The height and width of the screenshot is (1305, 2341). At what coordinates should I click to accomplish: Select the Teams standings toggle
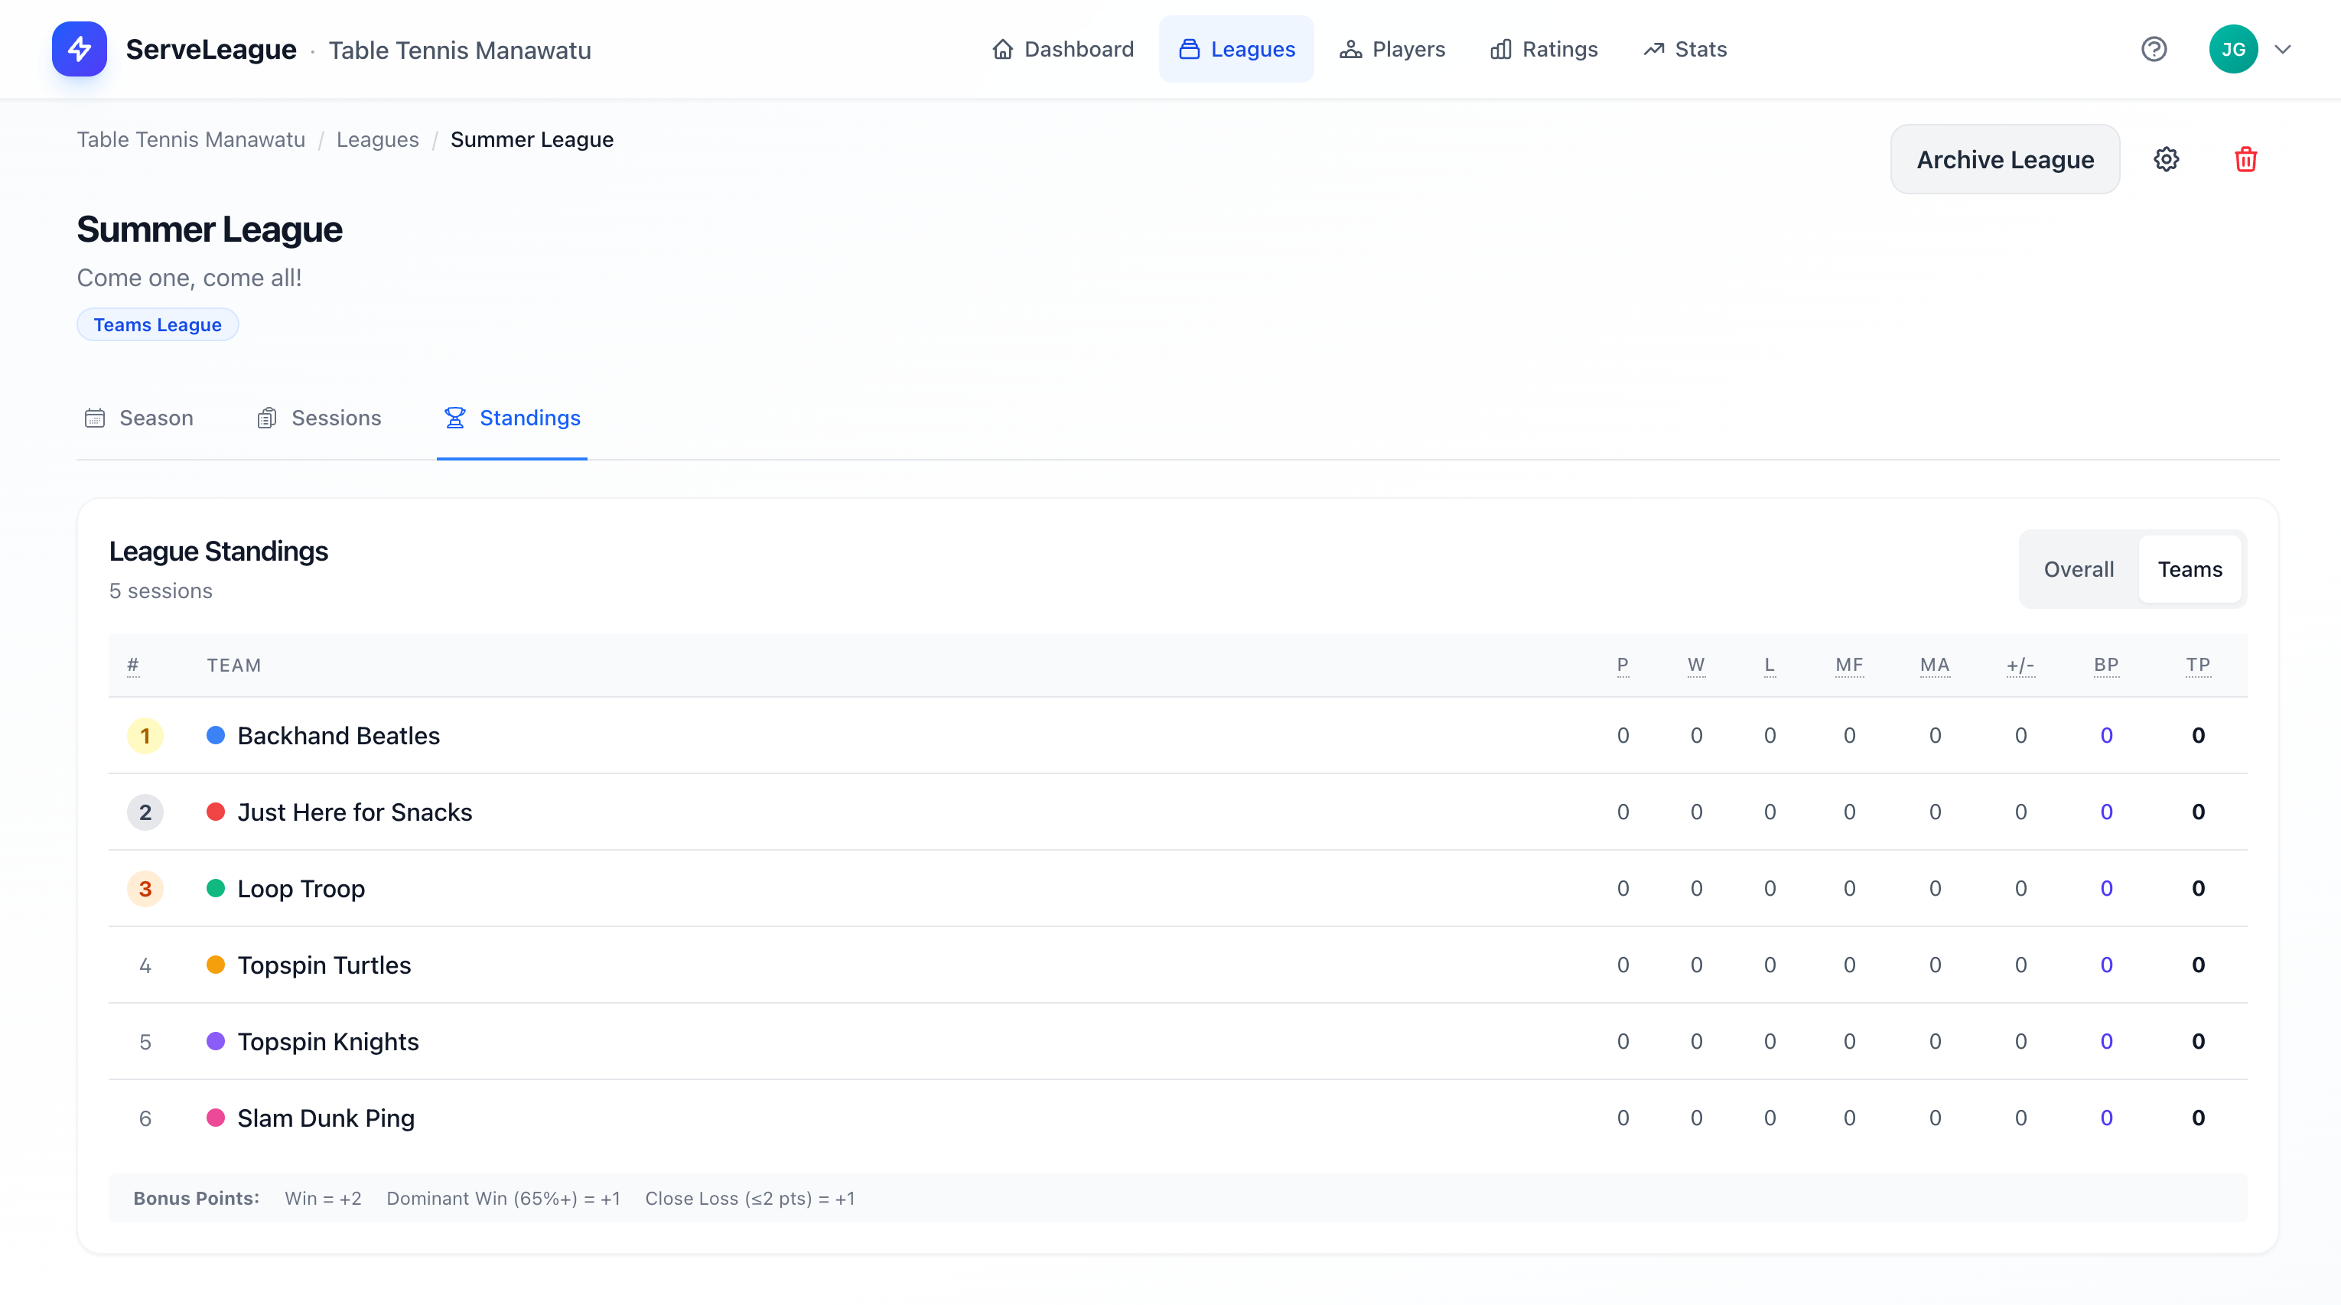[2190, 569]
